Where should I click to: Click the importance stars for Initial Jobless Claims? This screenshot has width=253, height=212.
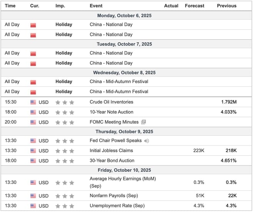click(x=65, y=151)
